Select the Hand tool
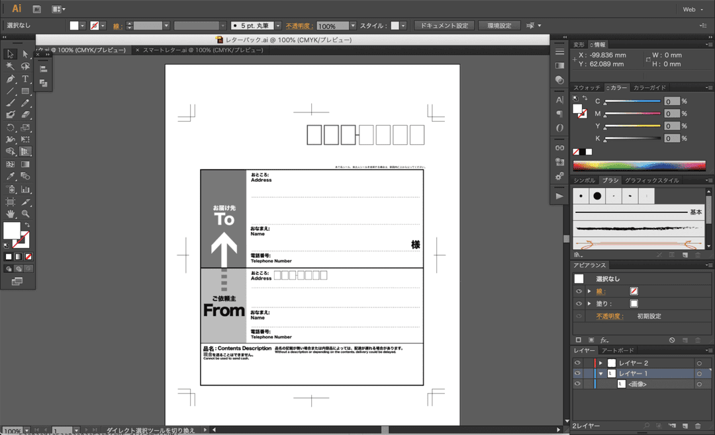This screenshot has width=715, height=435. point(10,212)
